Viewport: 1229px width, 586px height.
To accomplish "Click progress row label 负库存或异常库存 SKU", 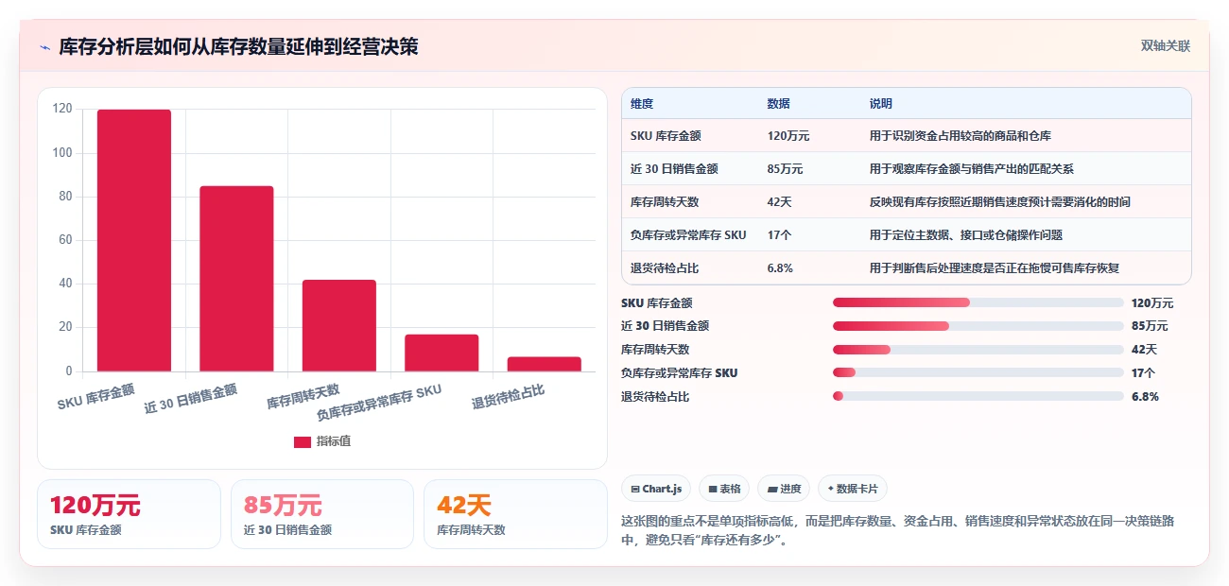I will tap(679, 373).
